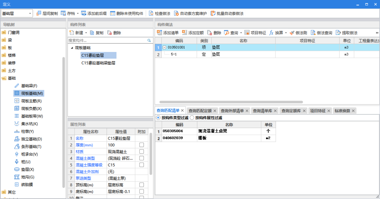
Task: Select 集水坑(K) tree item
Action: [29, 124]
